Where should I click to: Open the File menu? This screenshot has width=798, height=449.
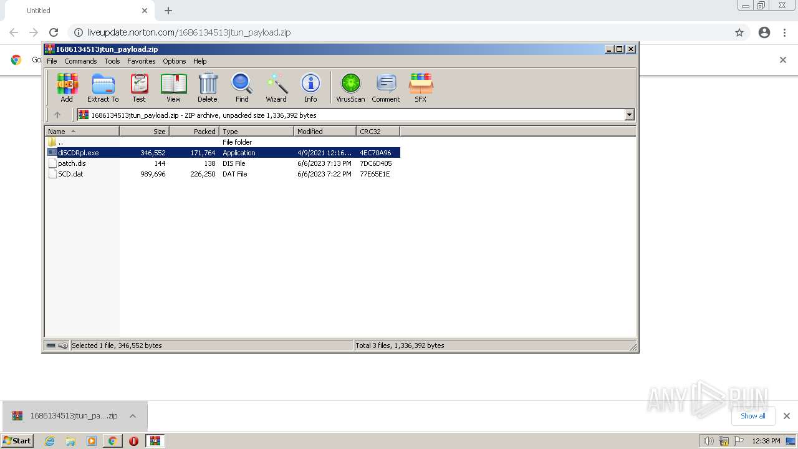[52, 61]
